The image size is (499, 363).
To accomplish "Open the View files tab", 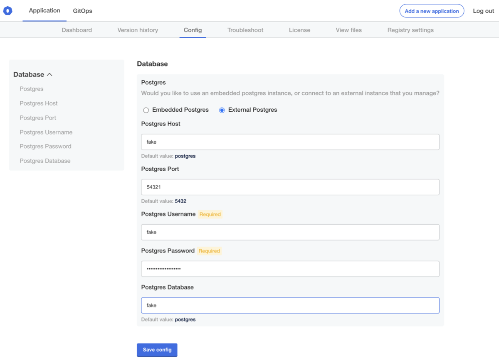I will (348, 30).
